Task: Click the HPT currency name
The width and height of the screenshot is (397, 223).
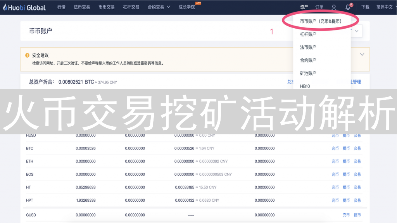Action: click(29, 201)
